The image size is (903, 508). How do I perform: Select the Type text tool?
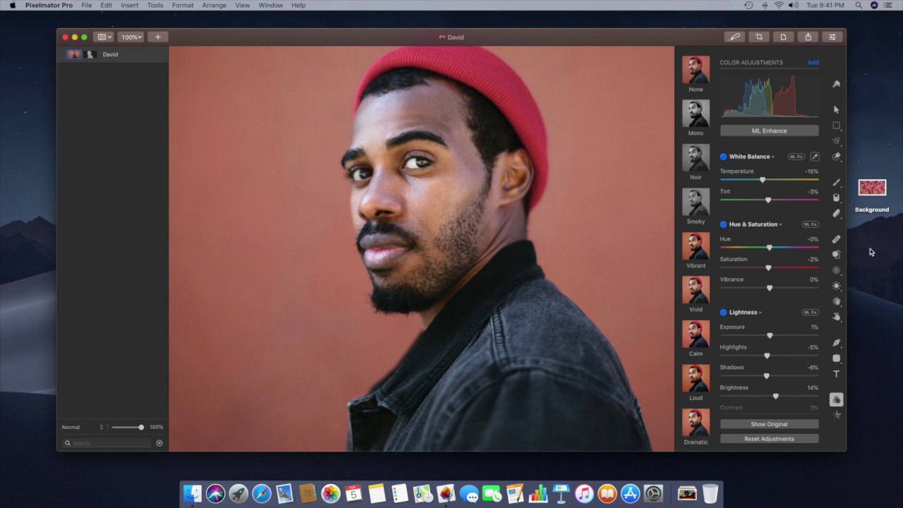[836, 374]
